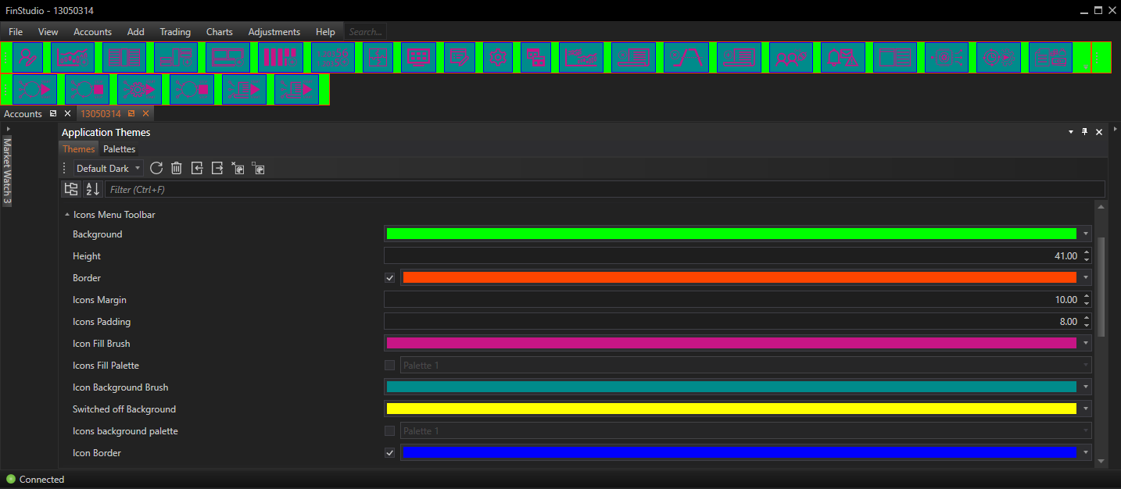Open the Market Watch 3 side panel
This screenshot has height=489, width=1121.
[7, 170]
